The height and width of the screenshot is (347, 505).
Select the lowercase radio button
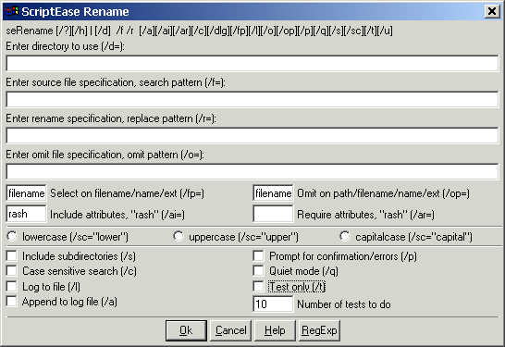(12, 236)
